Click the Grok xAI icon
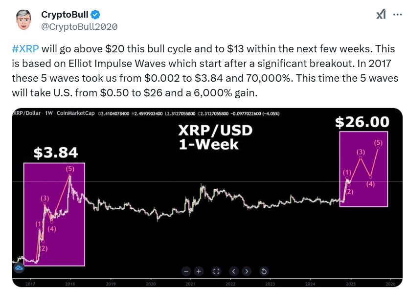Viewport: 407px width, 289px height. 381,14
